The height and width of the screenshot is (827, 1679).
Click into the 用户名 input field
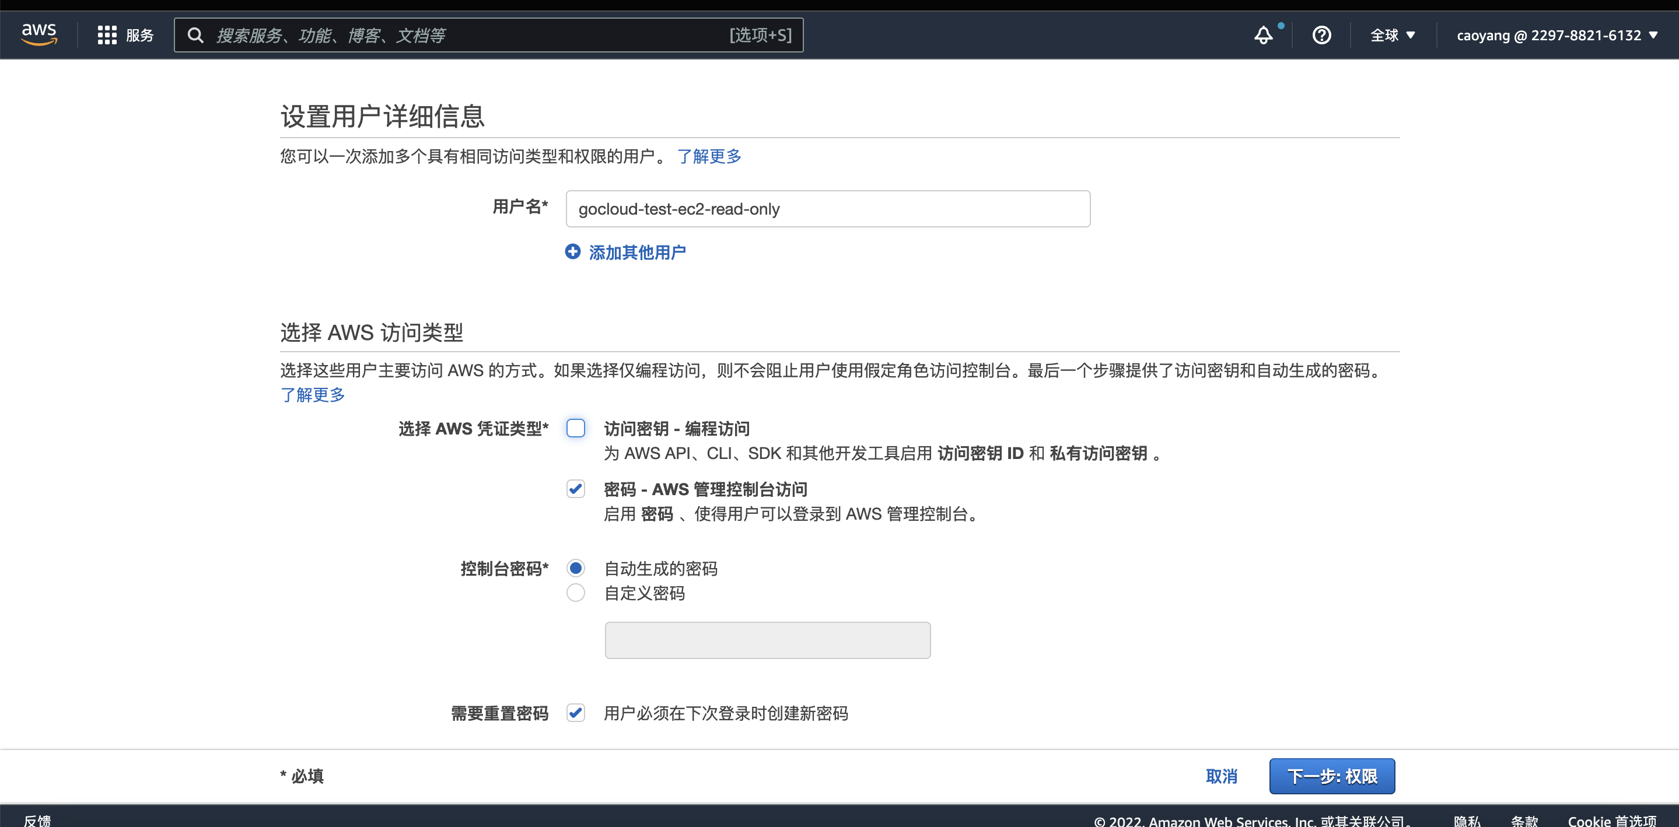click(x=828, y=209)
